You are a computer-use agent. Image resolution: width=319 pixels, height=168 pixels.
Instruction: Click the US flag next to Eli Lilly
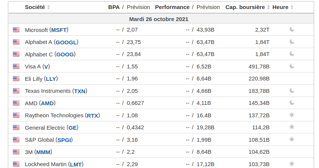[16, 79]
